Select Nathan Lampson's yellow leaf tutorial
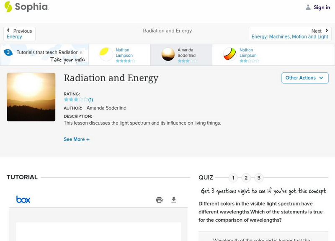 [119, 55]
